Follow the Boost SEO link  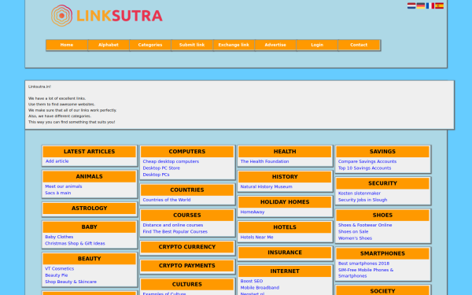pos(252,281)
